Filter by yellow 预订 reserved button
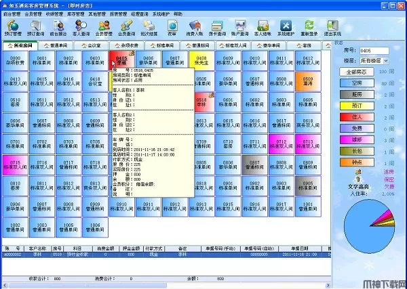Screen dimensions: 407x289 pyautogui.click(x=357, y=106)
